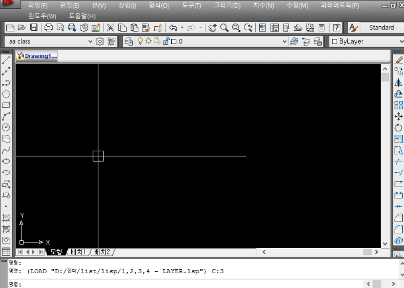This screenshot has height=288, width=404.
Task: Select the Array tool
Action: [399, 105]
